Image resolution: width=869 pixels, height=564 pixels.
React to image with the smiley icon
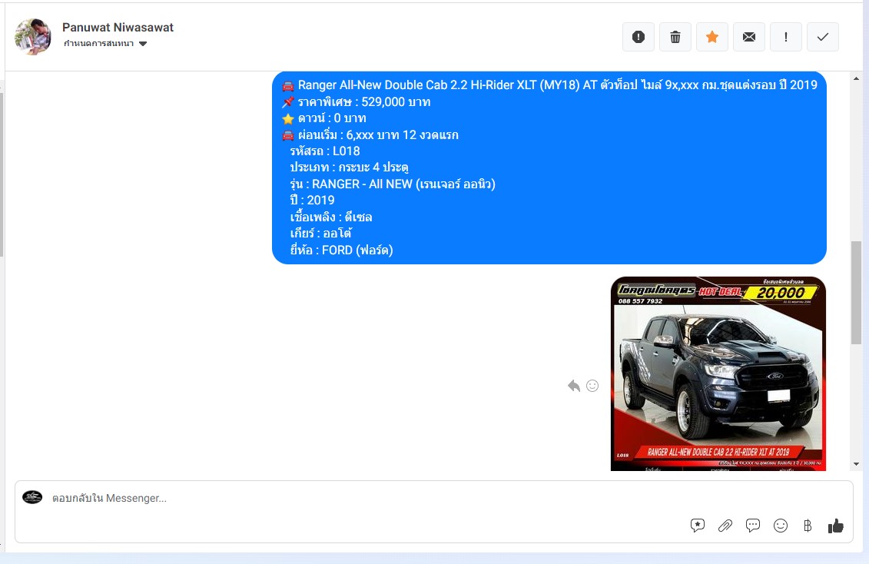[592, 386]
